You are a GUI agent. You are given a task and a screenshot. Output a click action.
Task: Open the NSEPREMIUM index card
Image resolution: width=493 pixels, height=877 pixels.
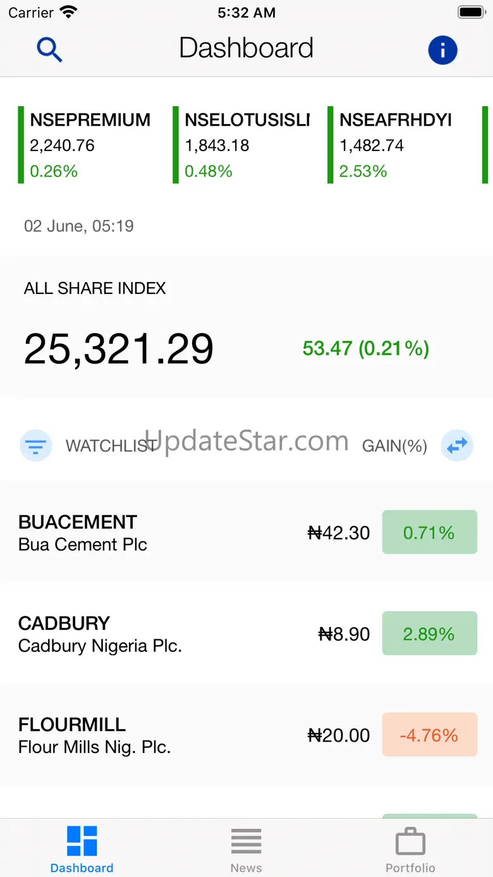pos(88,145)
